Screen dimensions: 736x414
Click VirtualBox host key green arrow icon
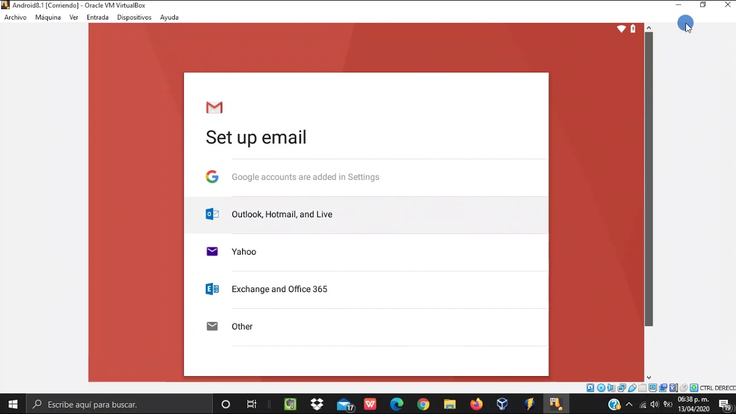[694, 388]
